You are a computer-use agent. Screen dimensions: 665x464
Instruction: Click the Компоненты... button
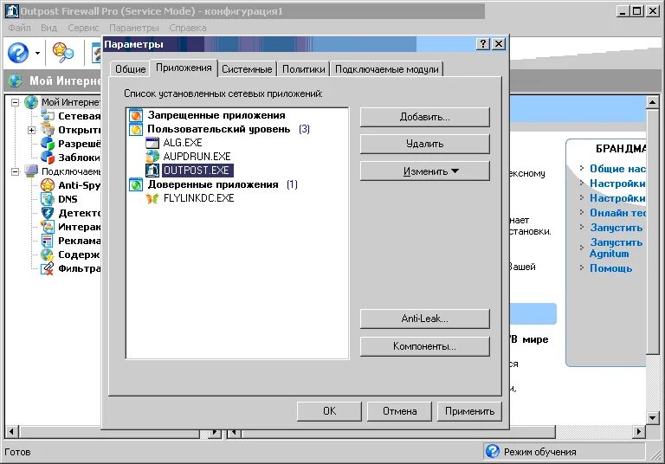tap(425, 346)
